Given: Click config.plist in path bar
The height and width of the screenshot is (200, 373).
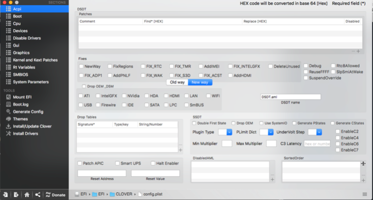Looking at the screenshot, I should [x=150, y=194].
